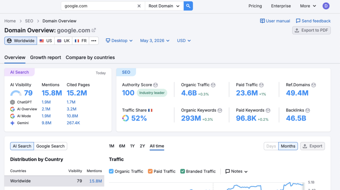Select US country filter
340x190 pixels.
point(46,41)
